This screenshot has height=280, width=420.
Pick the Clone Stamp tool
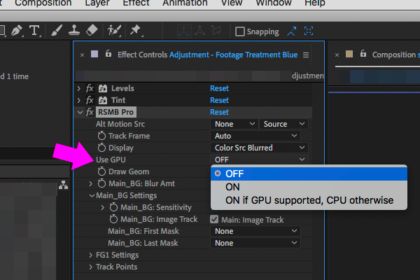74,31
